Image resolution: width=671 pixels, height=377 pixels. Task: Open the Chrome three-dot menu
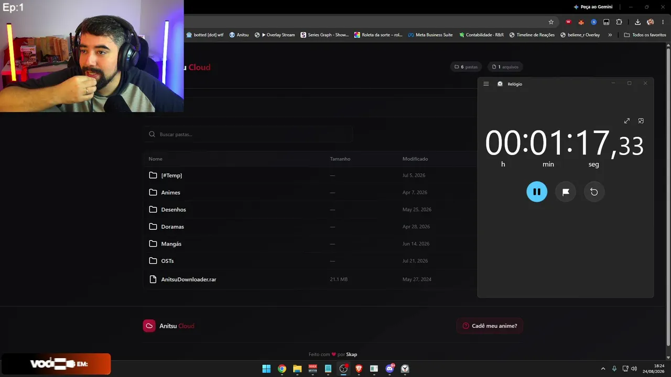coord(663,22)
